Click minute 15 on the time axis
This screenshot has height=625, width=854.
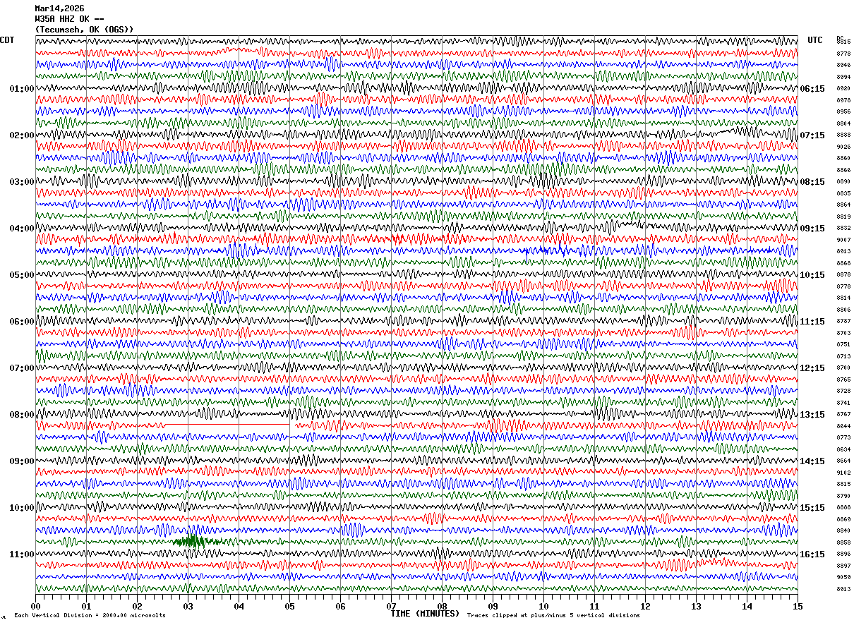tap(798, 606)
